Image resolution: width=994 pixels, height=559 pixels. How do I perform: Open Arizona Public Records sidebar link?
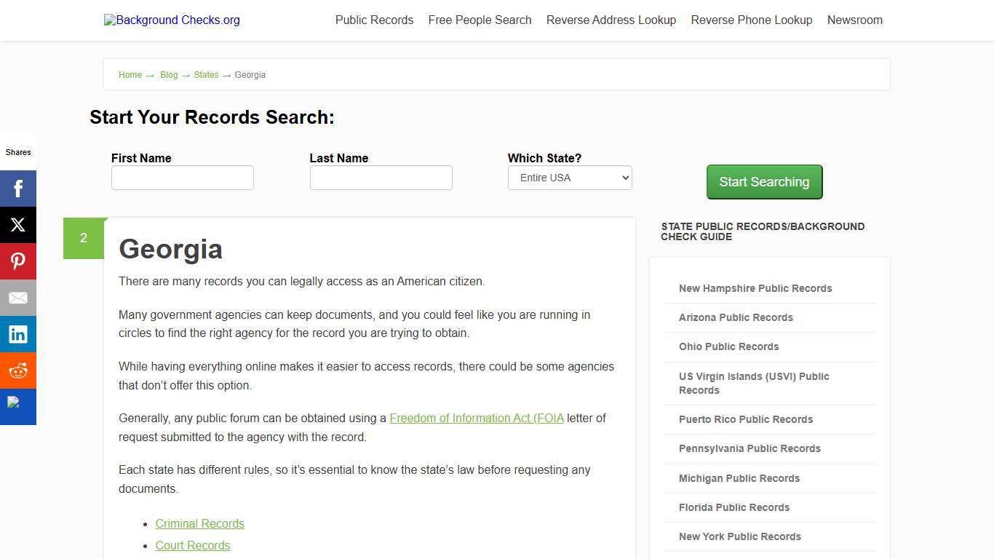(736, 317)
